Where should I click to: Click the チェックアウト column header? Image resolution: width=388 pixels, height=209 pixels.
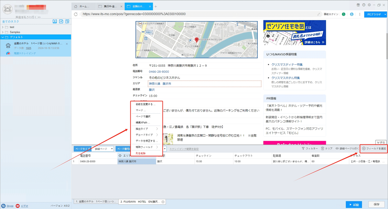253,156
